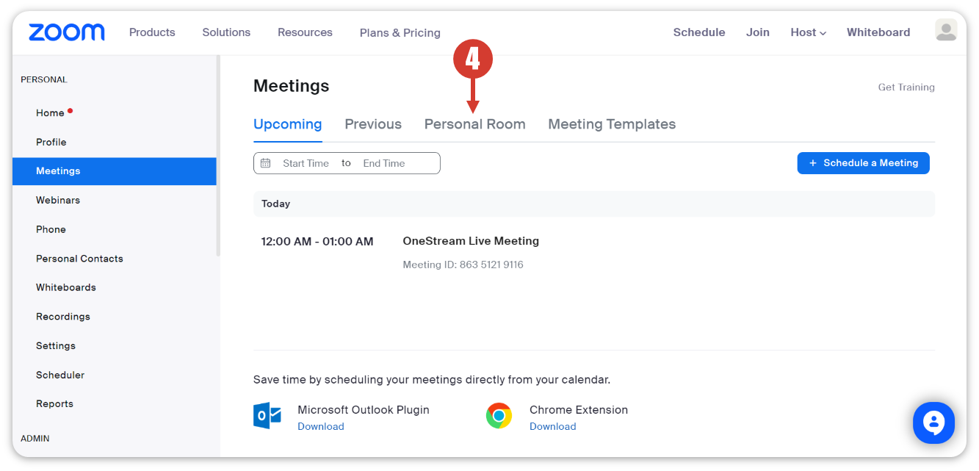Open the Get Training link

(x=906, y=87)
